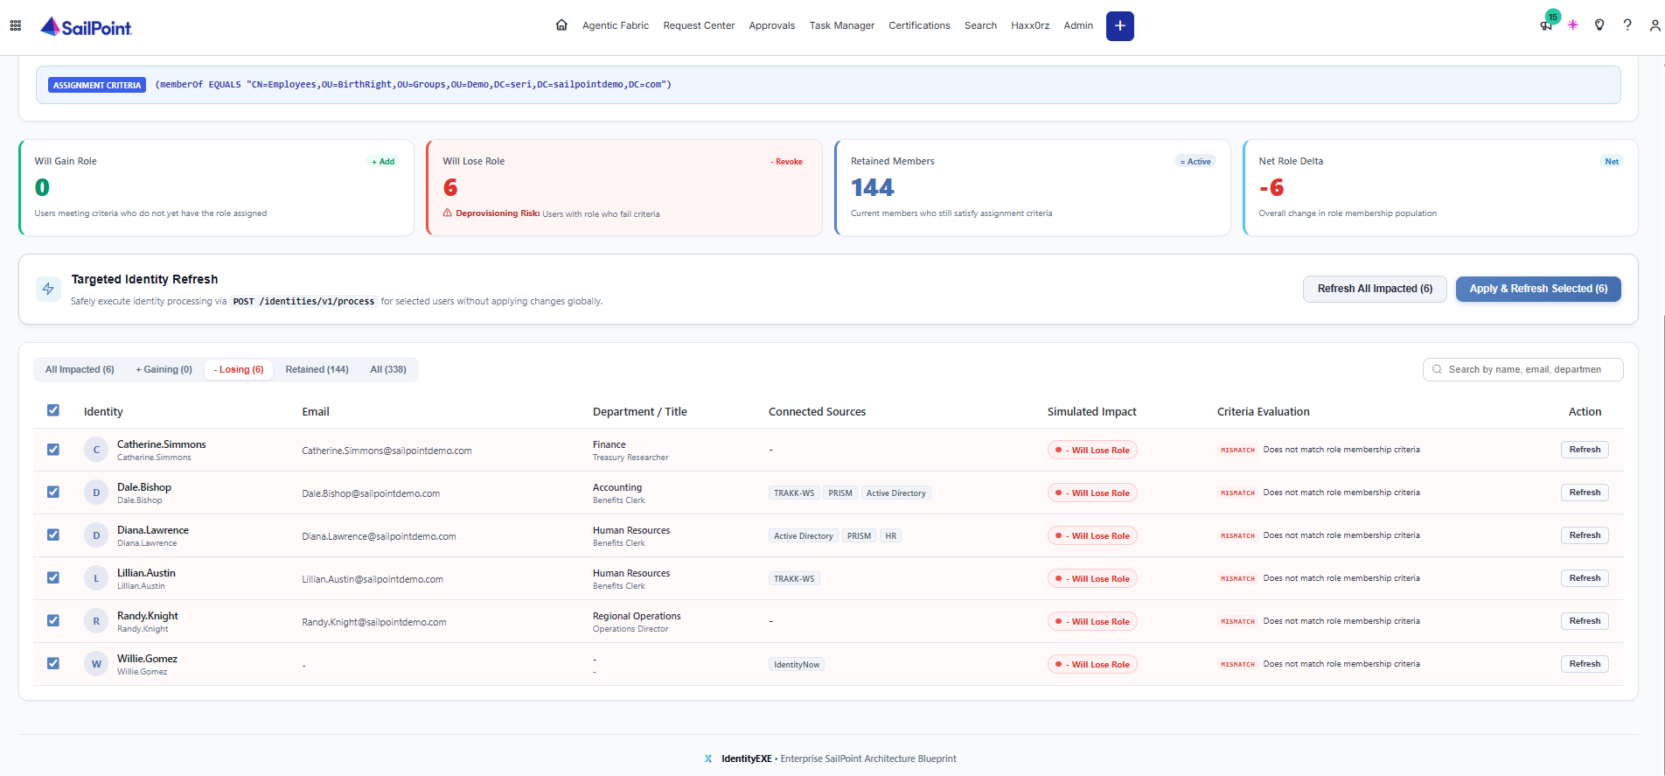Open the question mark help icon
This screenshot has height=776, width=1665.
click(1627, 24)
